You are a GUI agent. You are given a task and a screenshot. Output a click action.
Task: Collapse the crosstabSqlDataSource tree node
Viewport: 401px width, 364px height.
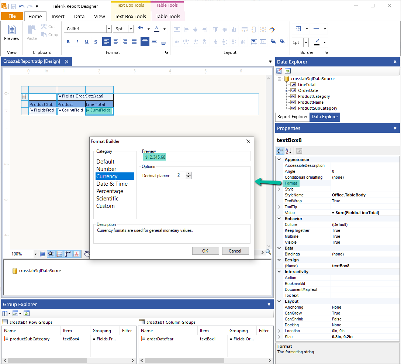(x=279, y=78)
